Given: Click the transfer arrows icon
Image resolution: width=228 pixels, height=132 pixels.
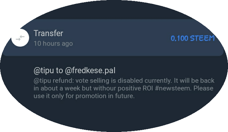Looking at the screenshot, I should click(x=20, y=38).
